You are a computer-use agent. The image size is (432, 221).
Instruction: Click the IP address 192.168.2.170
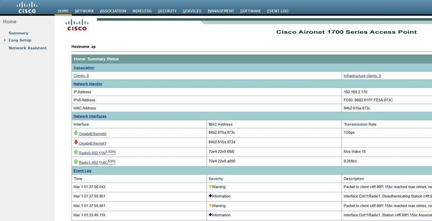(x=356, y=92)
